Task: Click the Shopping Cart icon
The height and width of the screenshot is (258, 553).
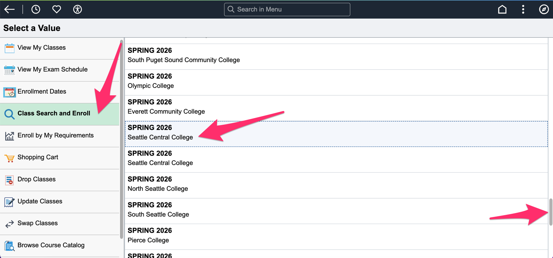Action: coord(10,158)
